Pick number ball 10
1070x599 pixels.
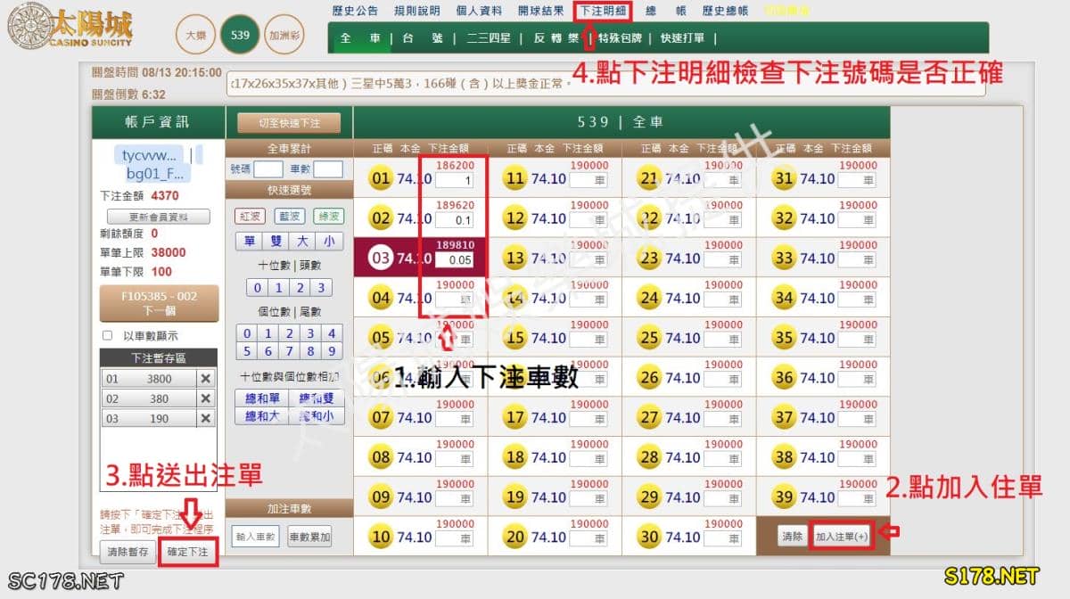click(381, 537)
